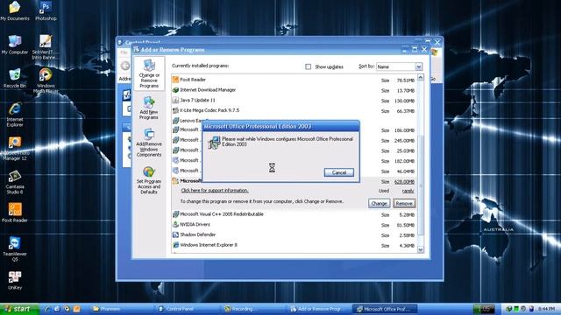Select the Foxit Reader program row text

[193, 80]
